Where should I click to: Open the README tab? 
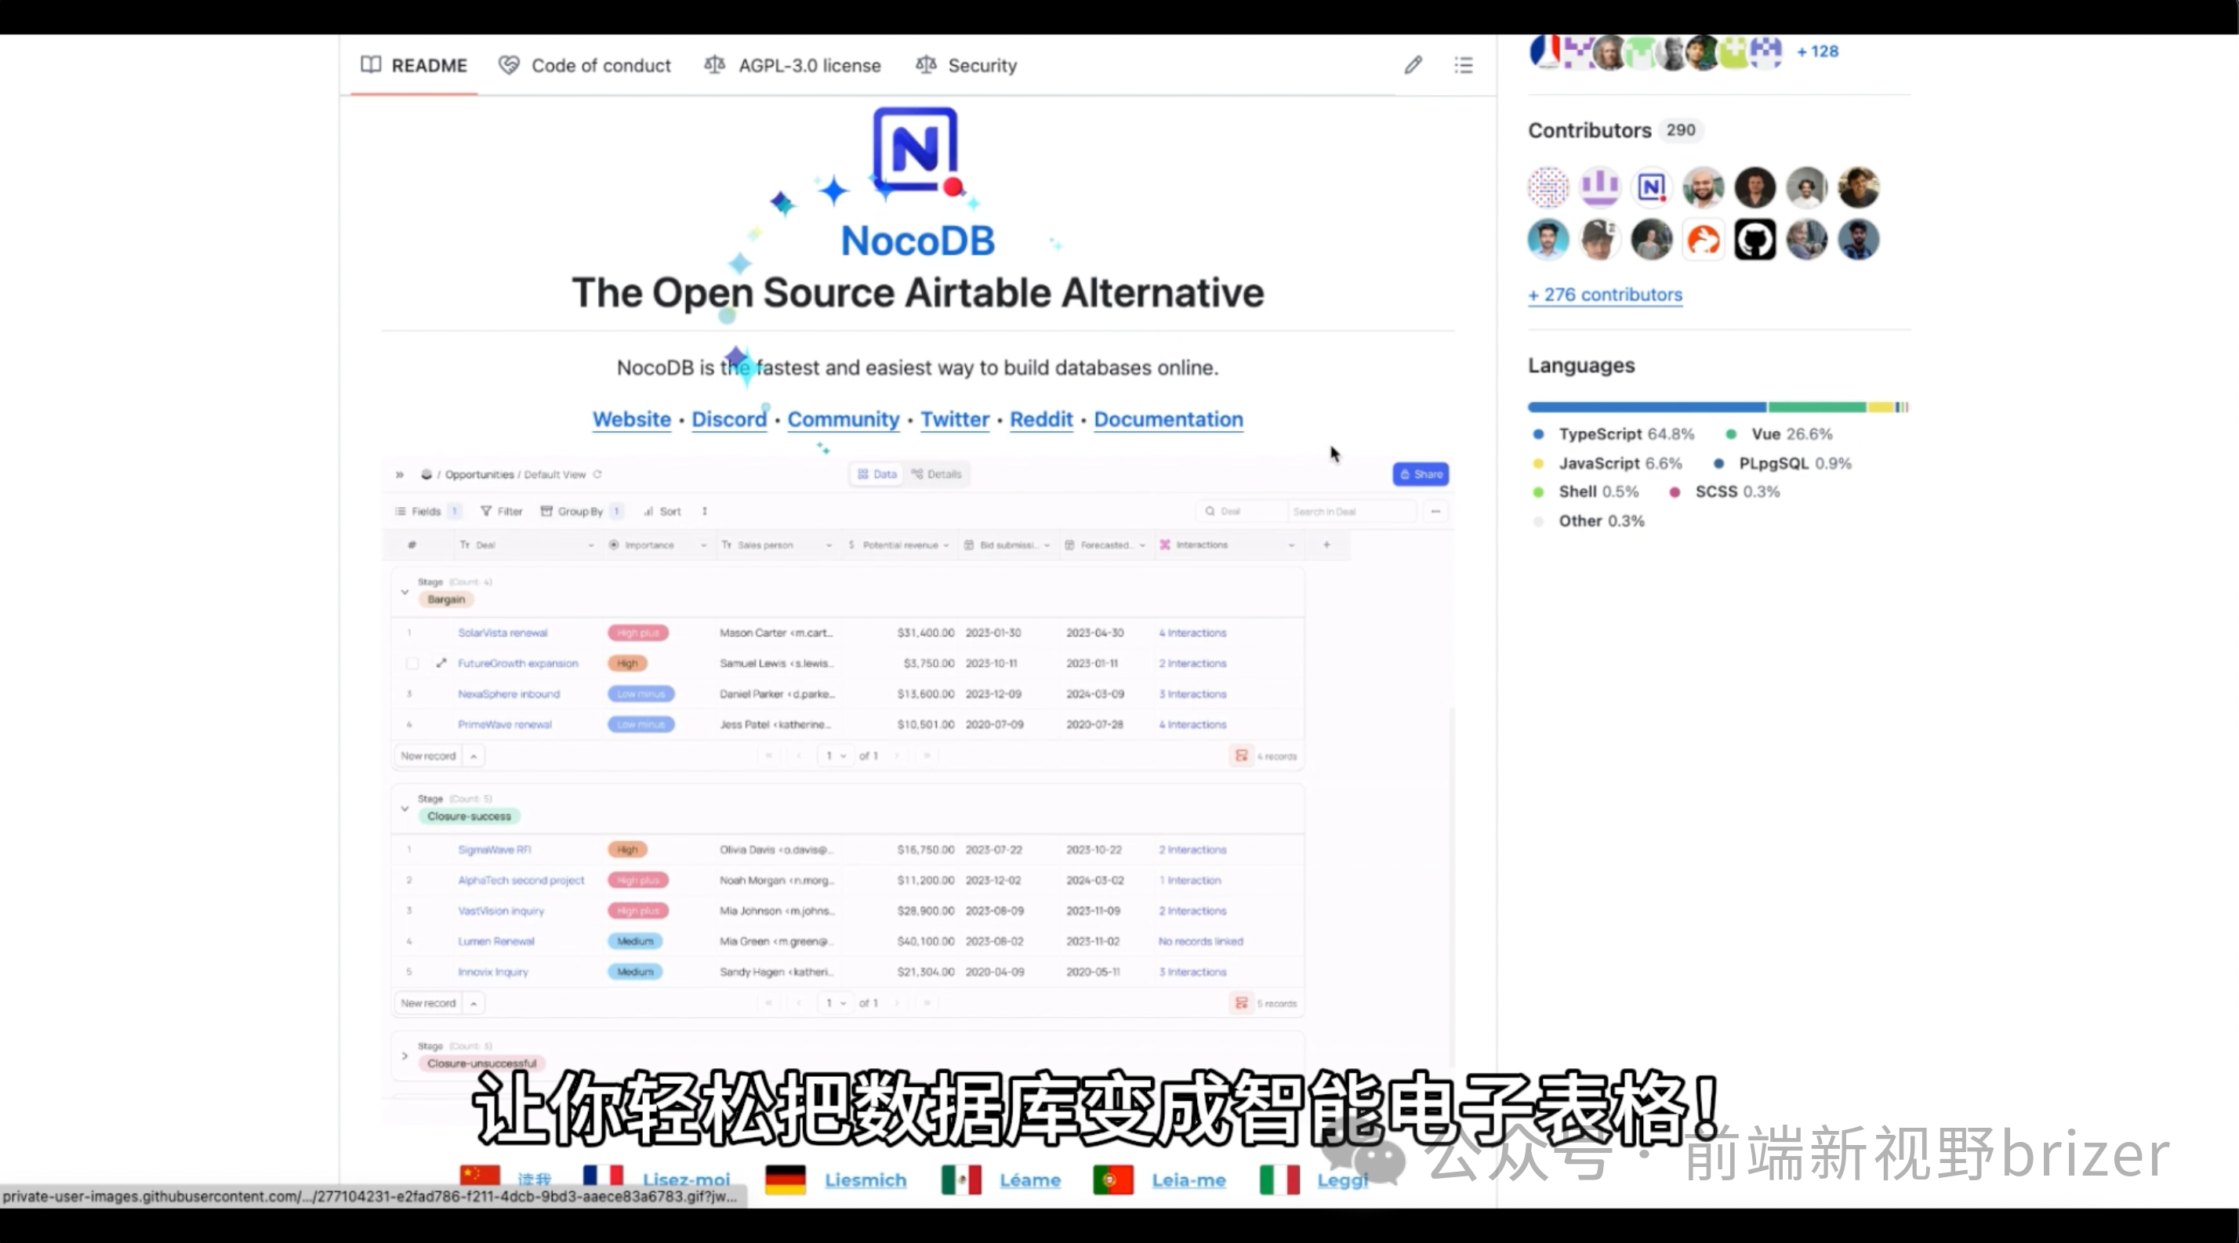pos(413,64)
